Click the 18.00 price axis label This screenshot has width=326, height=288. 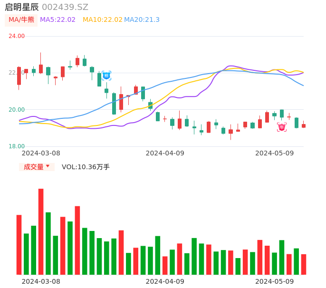pyautogui.click(x=17, y=146)
